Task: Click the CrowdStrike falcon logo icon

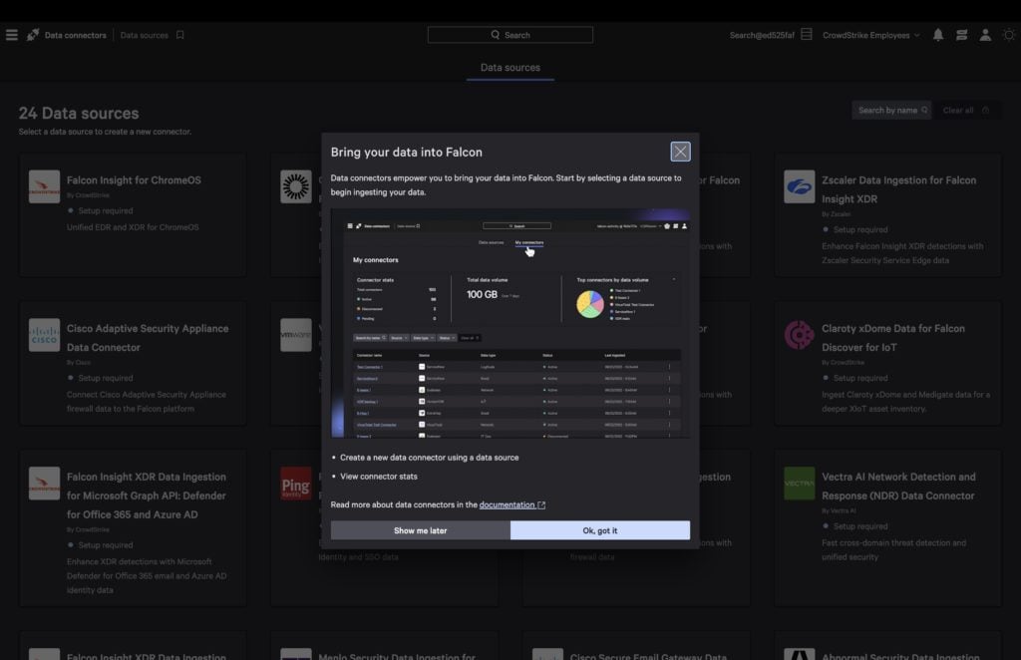Action: tap(33, 35)
